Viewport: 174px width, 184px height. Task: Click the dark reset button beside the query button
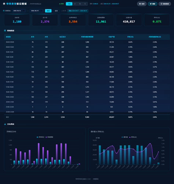(x=56, y=11)
